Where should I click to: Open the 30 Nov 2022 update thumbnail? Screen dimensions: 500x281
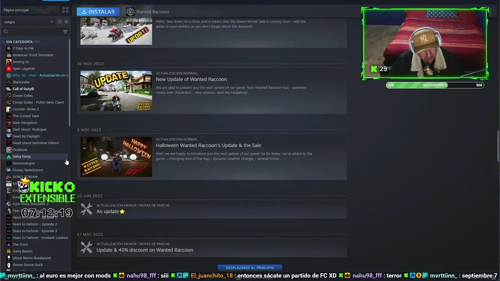116,91
